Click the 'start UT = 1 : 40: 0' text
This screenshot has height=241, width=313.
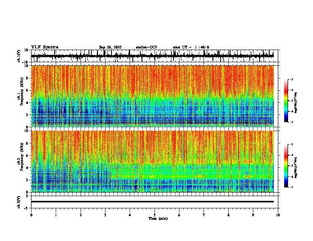(x=191, y=47)
